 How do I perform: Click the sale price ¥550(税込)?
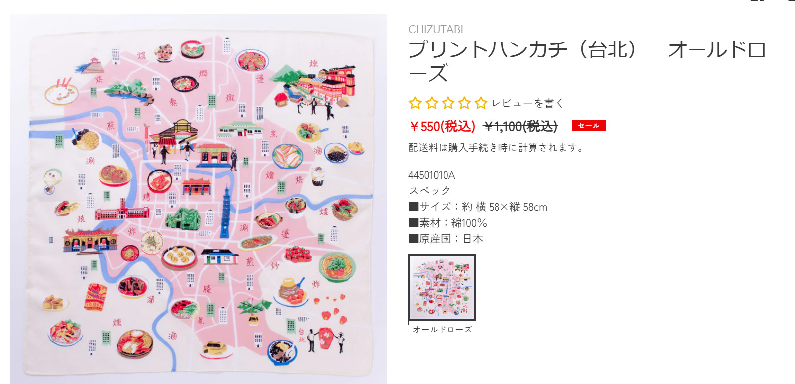(x=442, y=127)
